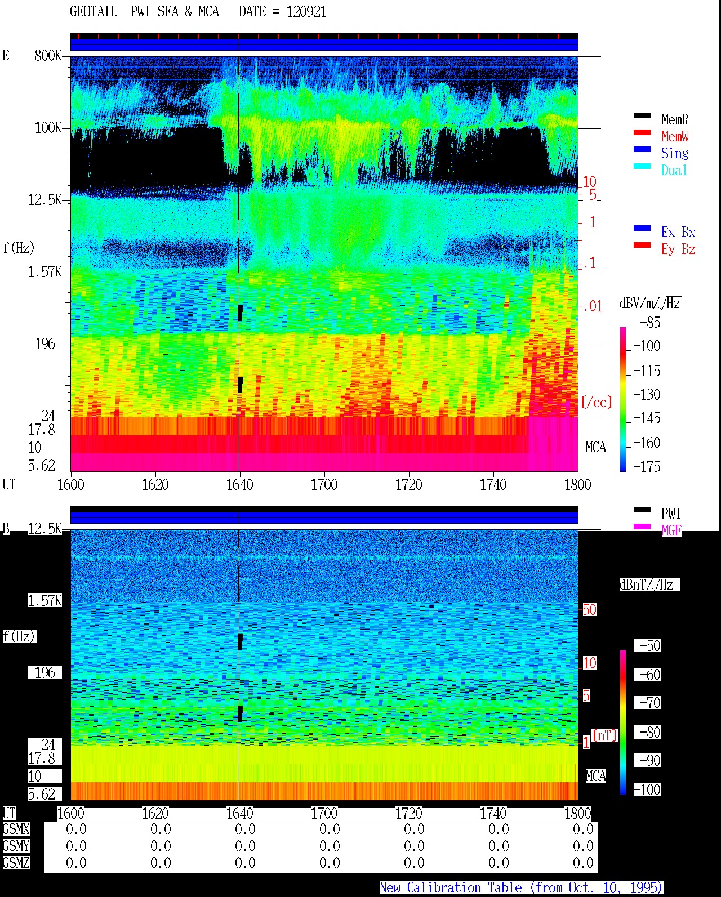This screenshot has height=897, width=721.
Task: Click the "-85" color scale value
Action: (650, 323)
